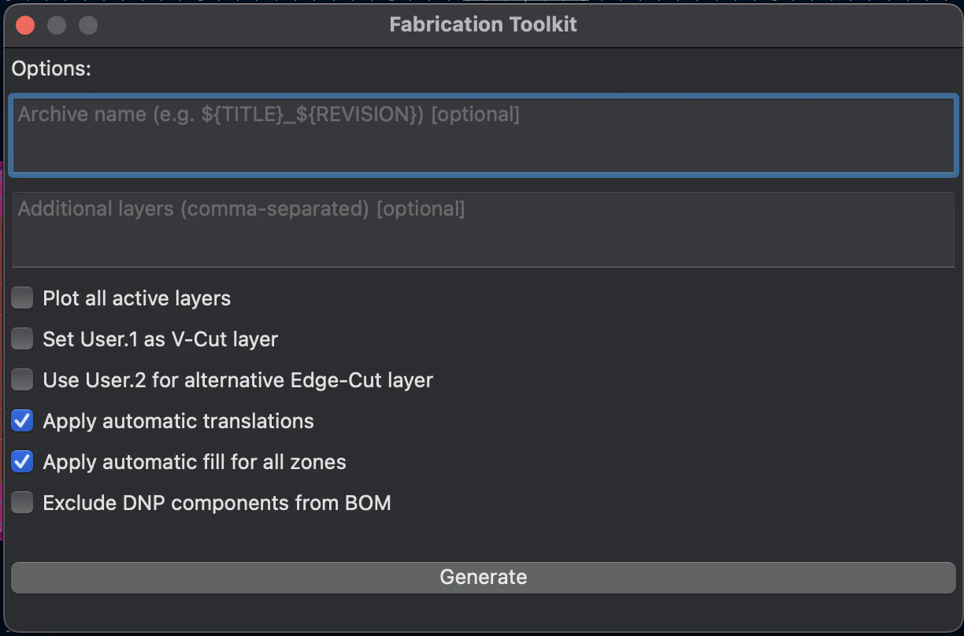Enable the Plot all active layers checkbox

point(22,298)
